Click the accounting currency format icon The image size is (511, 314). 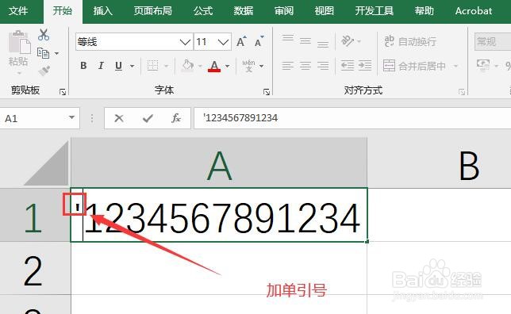(x=483, y=65)
